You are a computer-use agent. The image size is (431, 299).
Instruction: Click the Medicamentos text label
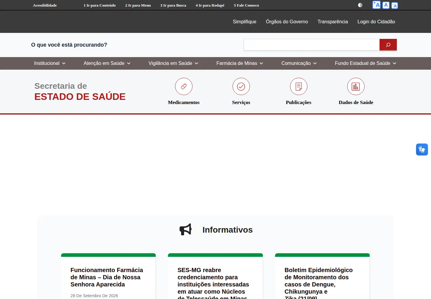184,102
